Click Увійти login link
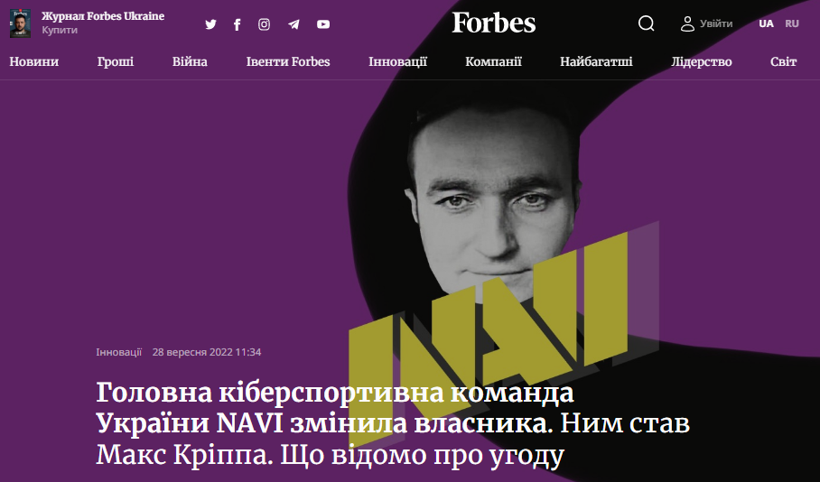 tap(716, 23)
